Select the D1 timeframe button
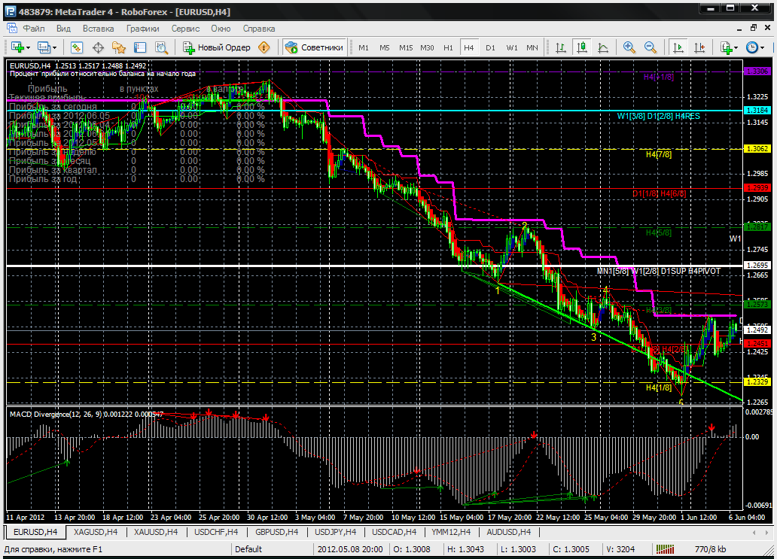Screen dimensions: 777x559 point(490,47)
